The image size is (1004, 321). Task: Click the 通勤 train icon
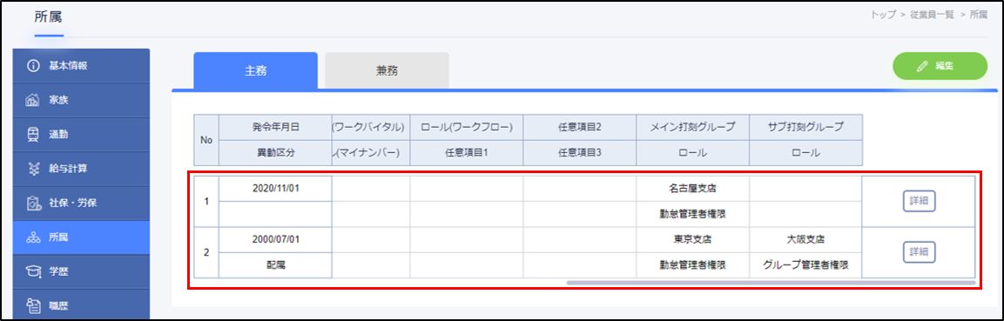coord(34,135)
